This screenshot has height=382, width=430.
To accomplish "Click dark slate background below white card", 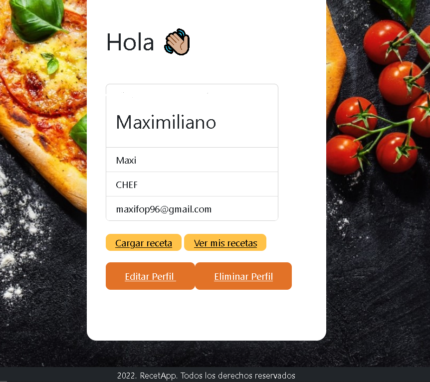I will pyautogui.click(x=206, y=354).
